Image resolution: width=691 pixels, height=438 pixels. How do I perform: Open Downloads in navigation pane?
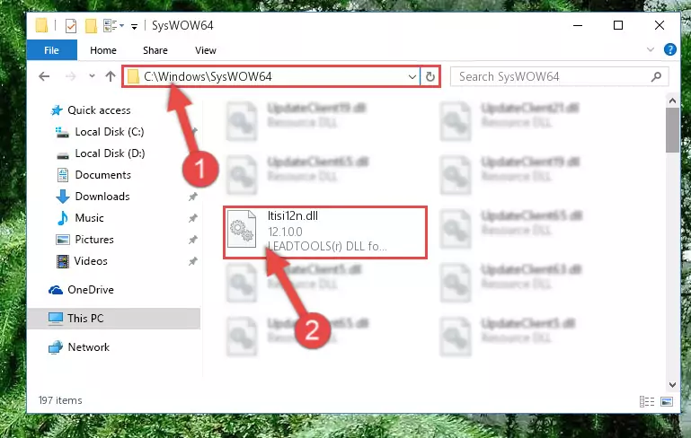point(102,197)
